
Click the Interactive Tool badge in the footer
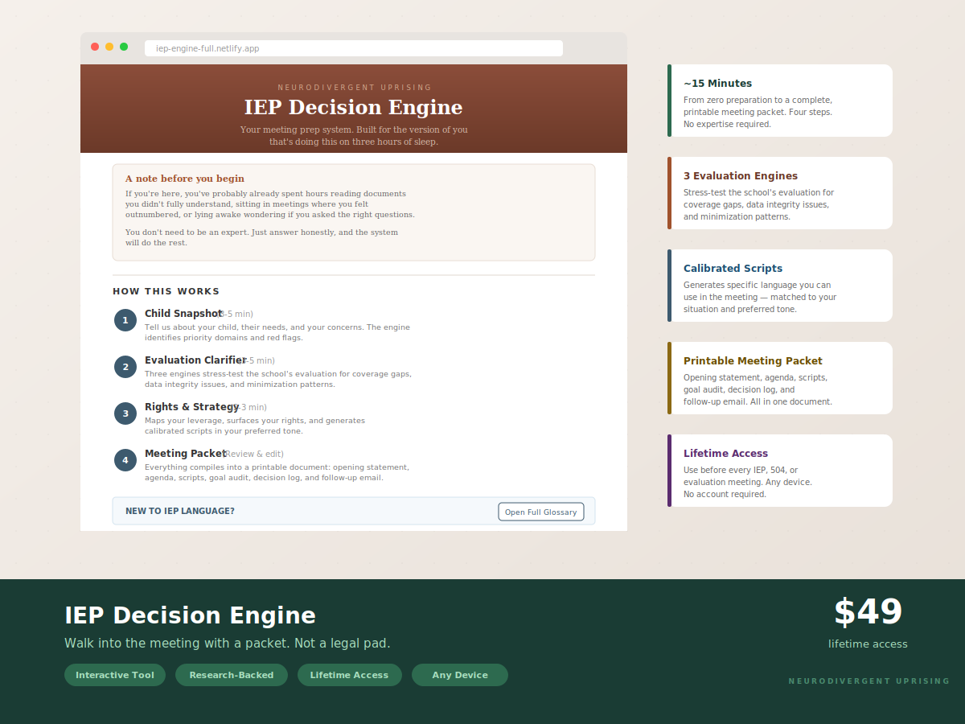114,675
